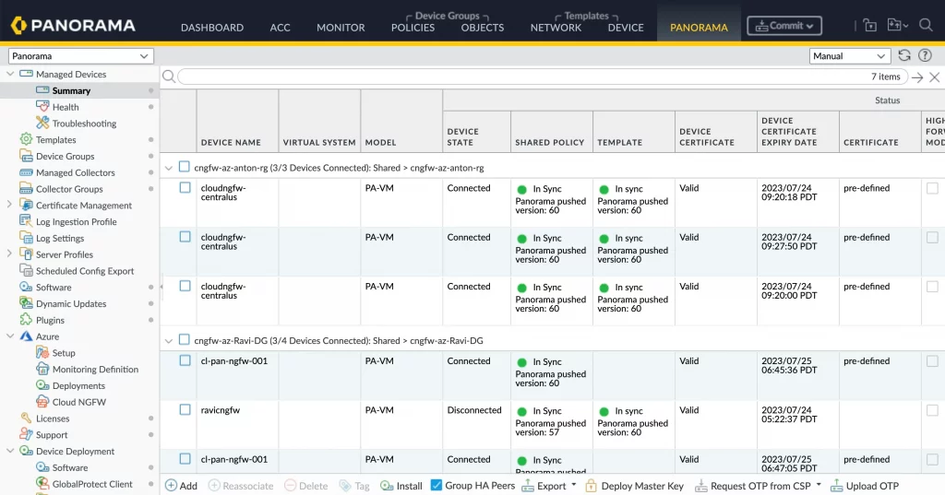Open Cloud NGFW under Azure
This screenshot has height=495, width=945.
(x=78, y=402)
